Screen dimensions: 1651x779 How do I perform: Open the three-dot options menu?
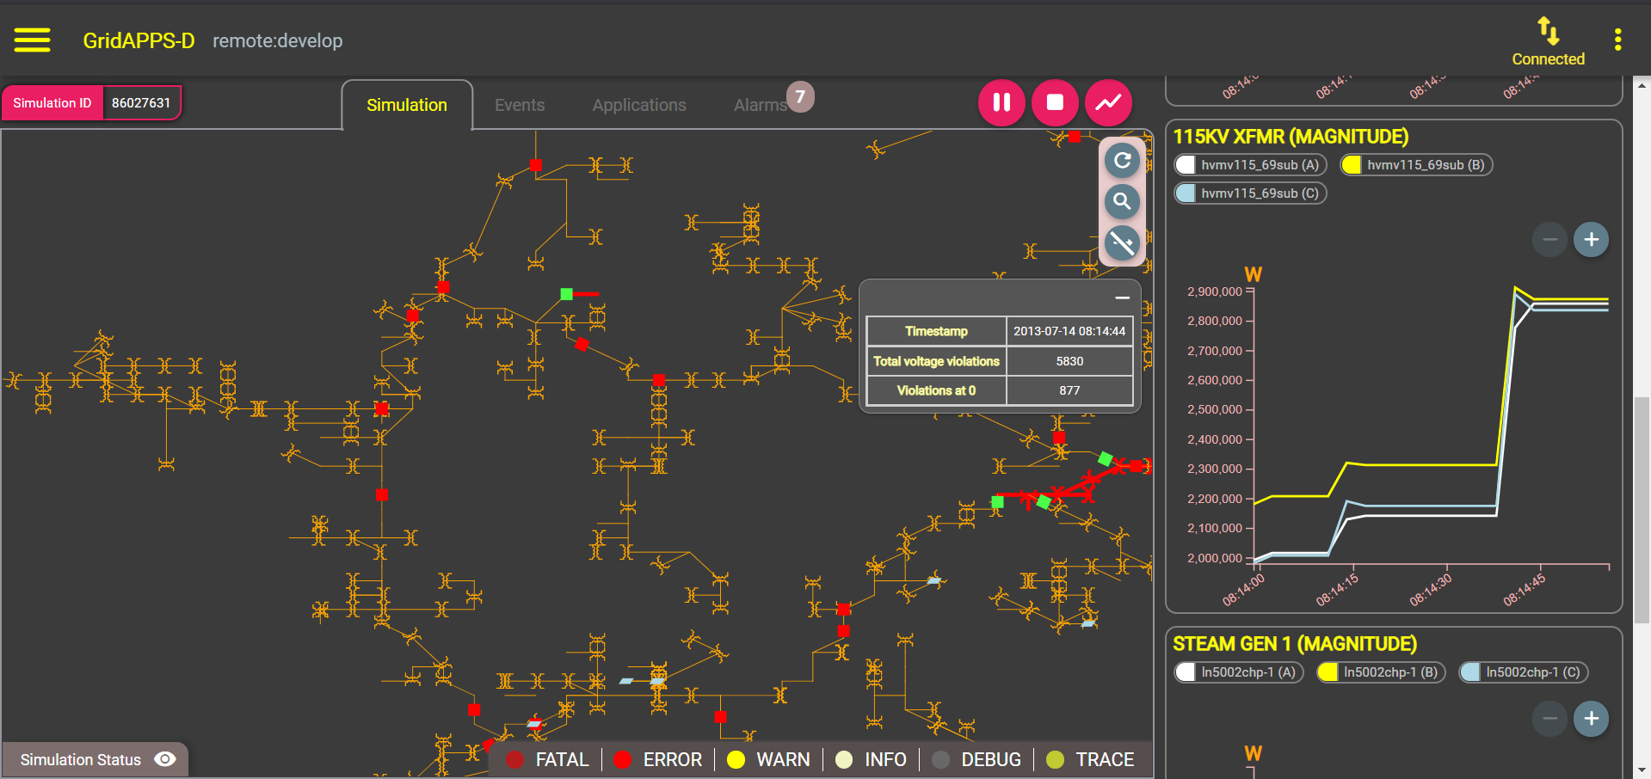(x=1617, y=40)
